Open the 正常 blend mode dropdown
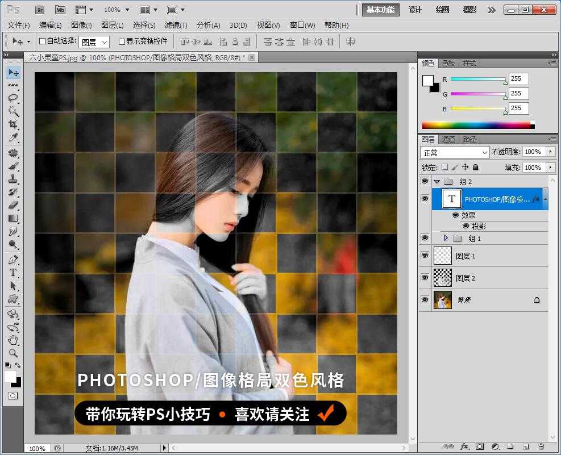Image resolution: width=561 pixels, height=455 pixels. [x=454, y=153]
